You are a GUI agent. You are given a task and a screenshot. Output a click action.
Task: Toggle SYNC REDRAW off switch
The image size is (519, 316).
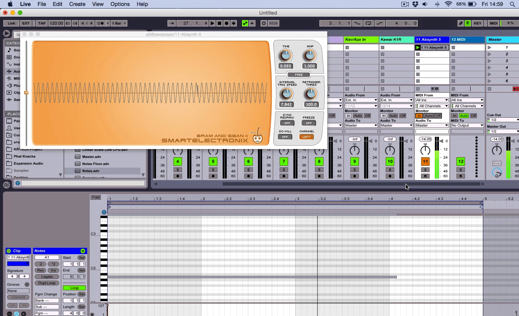click(287, 123)
